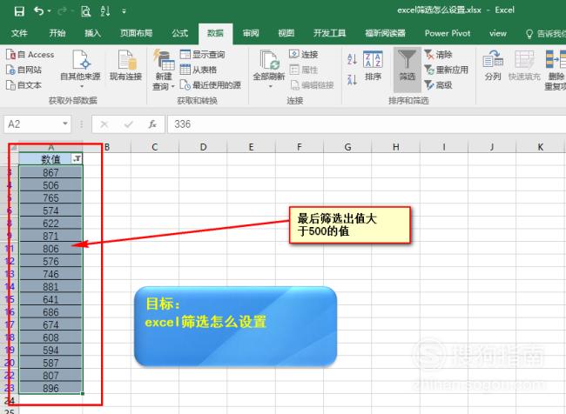Click the greyed 属性 button

tap(303, 70)
